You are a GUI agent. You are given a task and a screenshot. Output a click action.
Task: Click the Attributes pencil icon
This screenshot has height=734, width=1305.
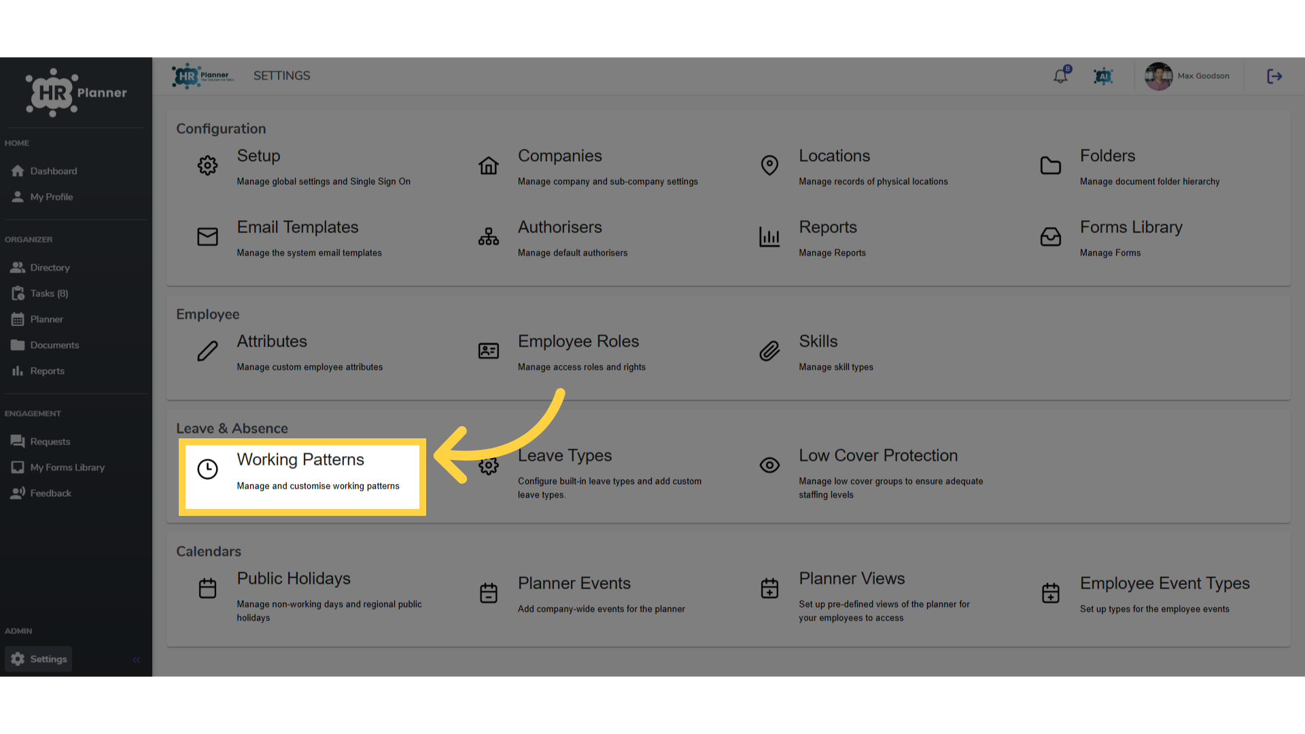207,351
